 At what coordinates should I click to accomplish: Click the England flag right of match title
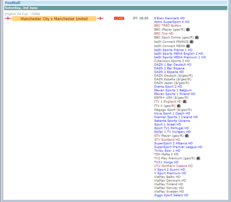100,18
